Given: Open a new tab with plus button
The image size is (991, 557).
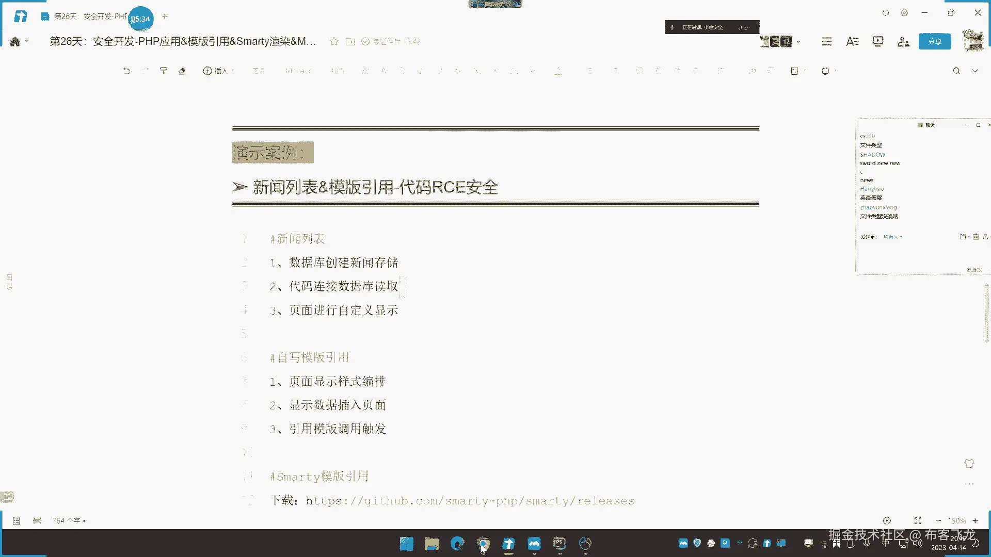Looking at the screenshot, I should coord(165,17).
